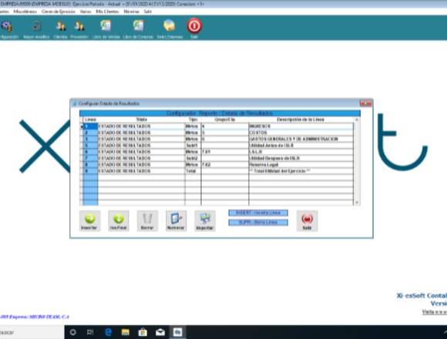Select the Reserva Legal description cell
447x339 pixels.
click(301, 165)
